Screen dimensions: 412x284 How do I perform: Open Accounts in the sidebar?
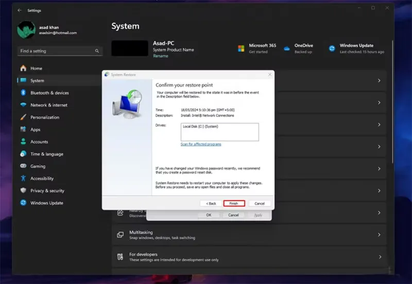click(x=60, y=141)
